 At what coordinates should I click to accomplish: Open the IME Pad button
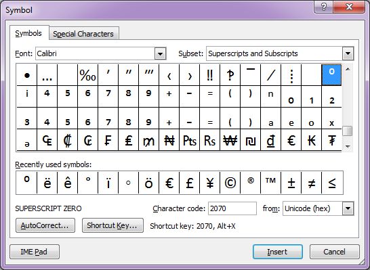(x=34, y=252)
